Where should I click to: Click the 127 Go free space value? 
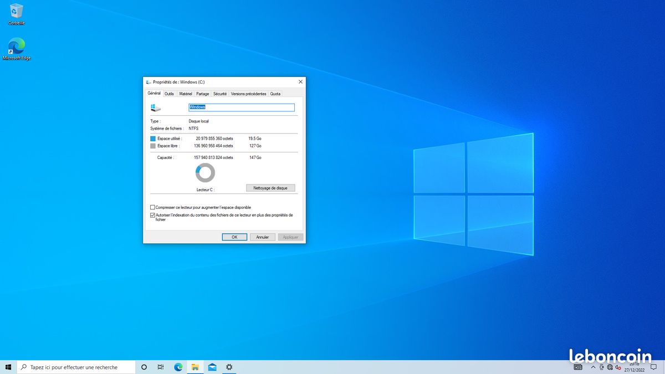pyautogui.click(x=255, y=146)
